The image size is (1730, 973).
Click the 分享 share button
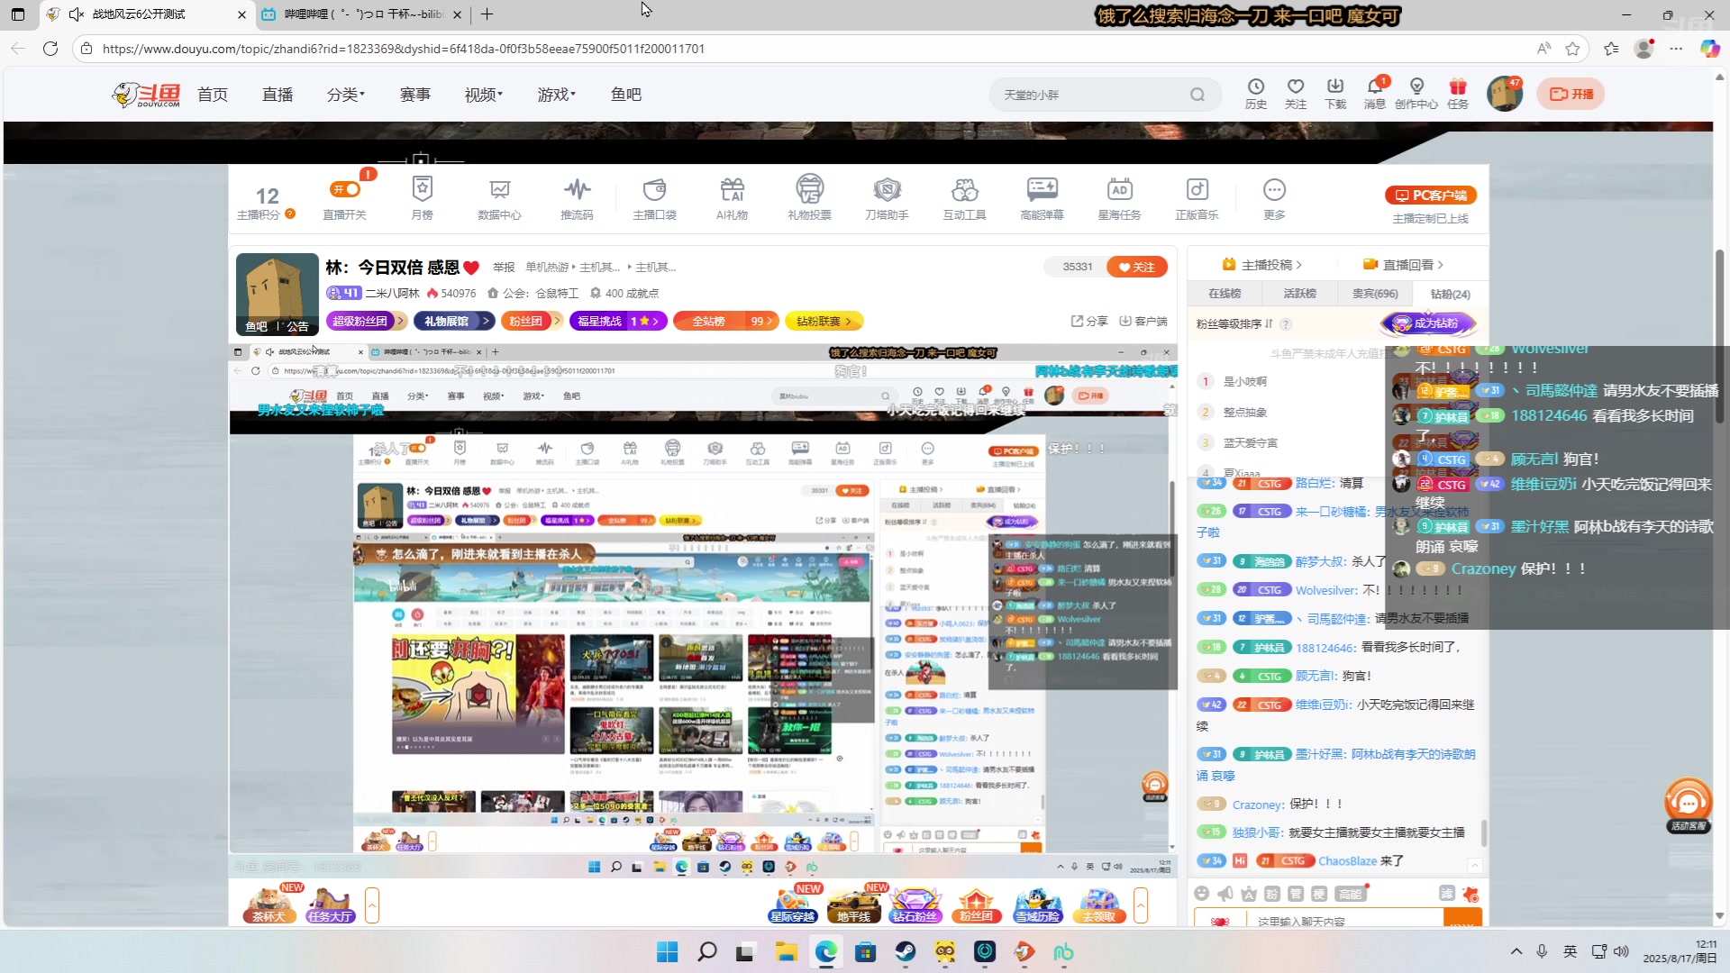pyautogui.click(x=1089, y=321)
